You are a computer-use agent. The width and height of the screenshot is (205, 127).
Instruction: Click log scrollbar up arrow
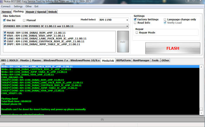201,67
